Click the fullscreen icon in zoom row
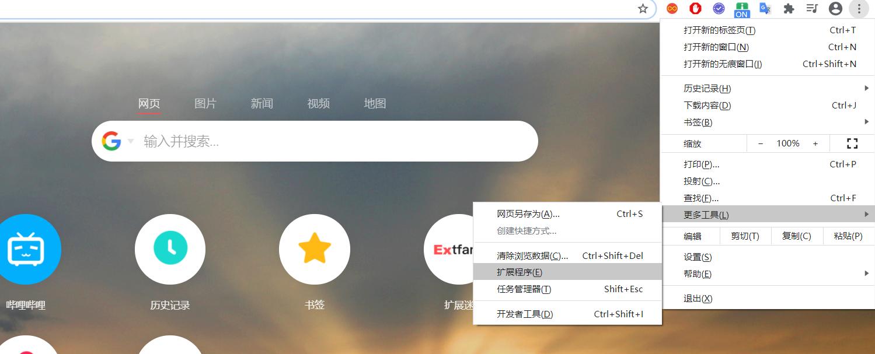 852,143
